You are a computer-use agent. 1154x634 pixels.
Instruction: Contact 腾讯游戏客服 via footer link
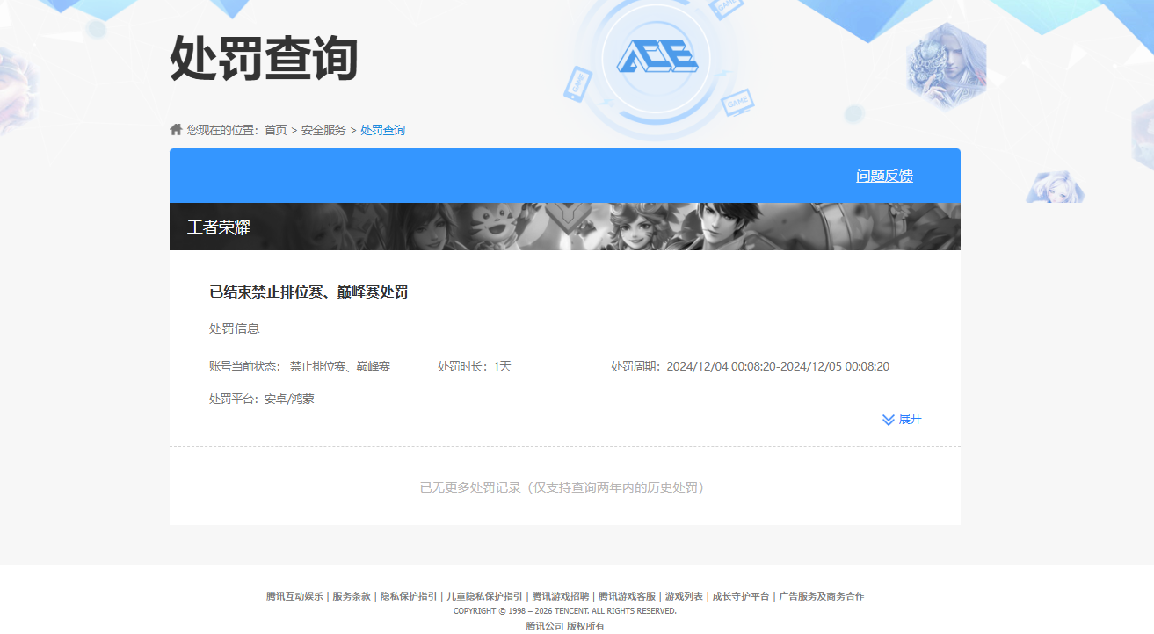627,596
